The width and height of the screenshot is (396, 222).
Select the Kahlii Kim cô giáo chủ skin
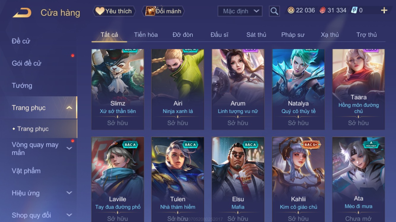[x=298, y=179]
